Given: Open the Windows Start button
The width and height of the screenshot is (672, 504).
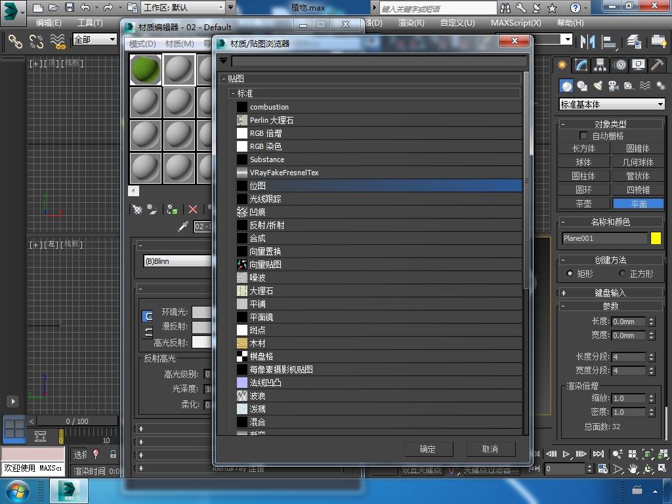Looking at the screenshot, I should tap(17, 491).
